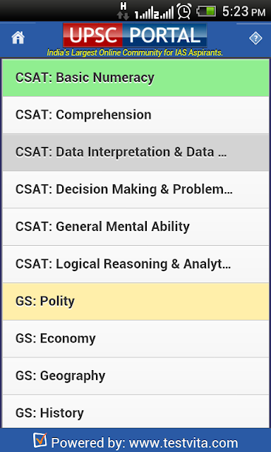271x452 pixels.
Task: Open the alarm clock status icon
Action: [x=184, y=11]
